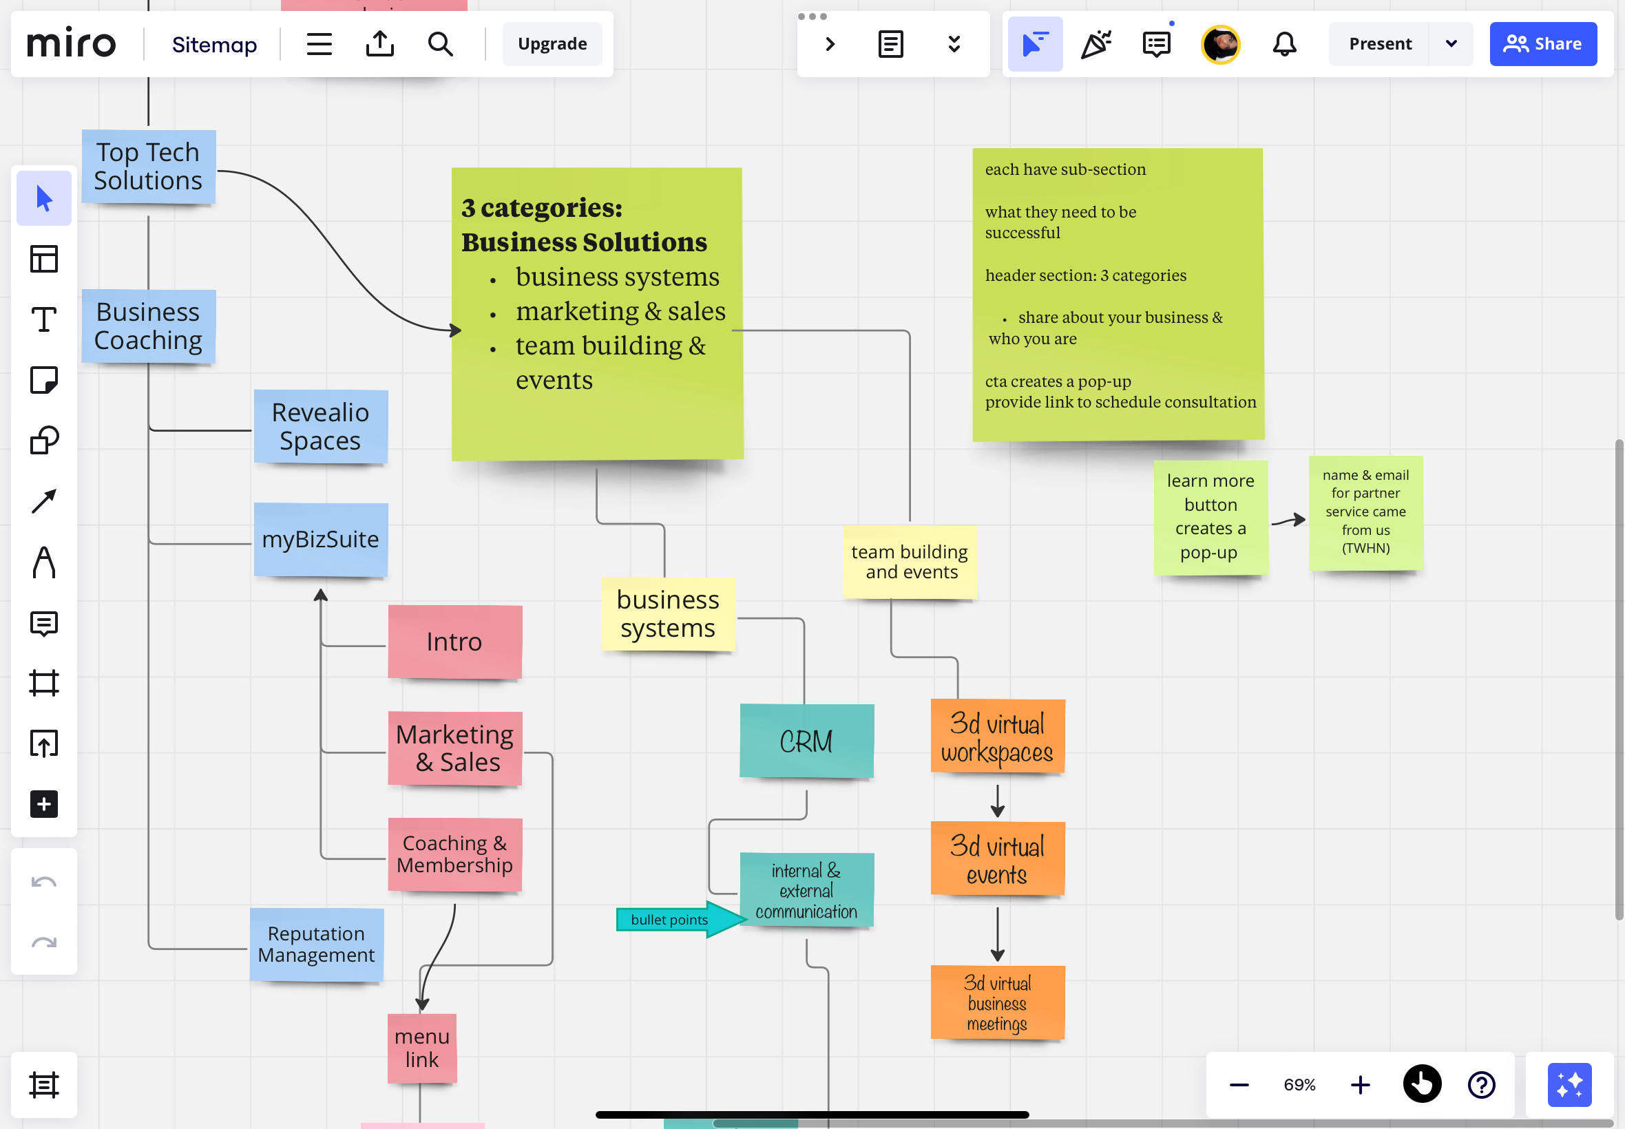The image size is (1625, 1129).
Task: Select the frame tool
Action: [x=44, y=684]
